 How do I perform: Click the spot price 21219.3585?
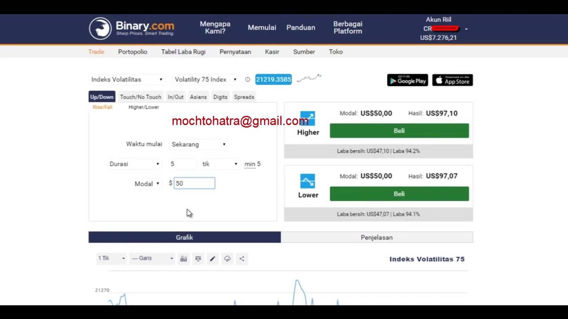tap(273, 80)
